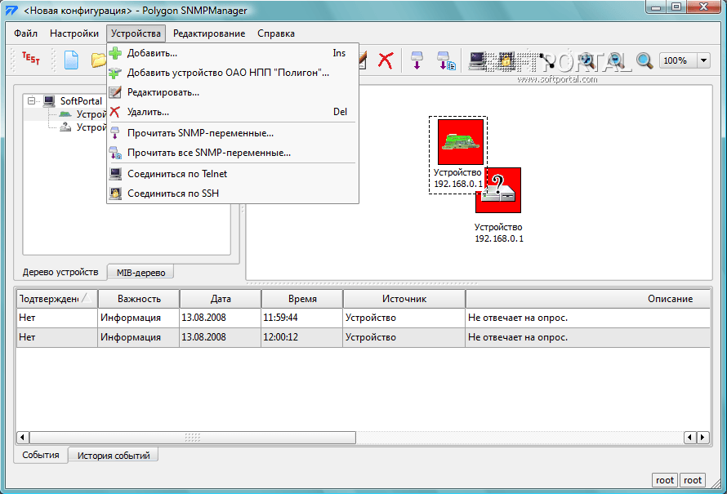The image size is (727, 494).
Task: Click the SSH padlock toolbar icon
Action: click(506, 60)
